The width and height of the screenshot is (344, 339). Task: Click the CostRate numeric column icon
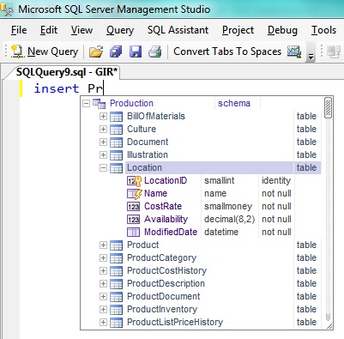133,207
